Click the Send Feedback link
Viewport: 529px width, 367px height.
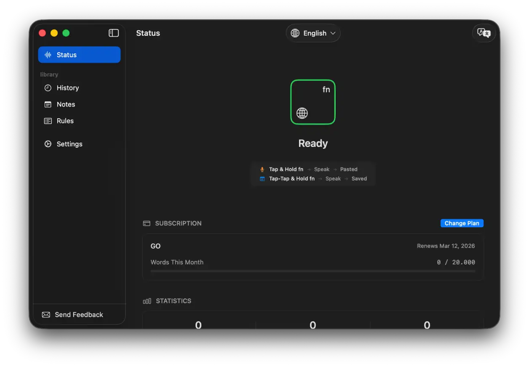pyautogui.click(x=78, y=314)
